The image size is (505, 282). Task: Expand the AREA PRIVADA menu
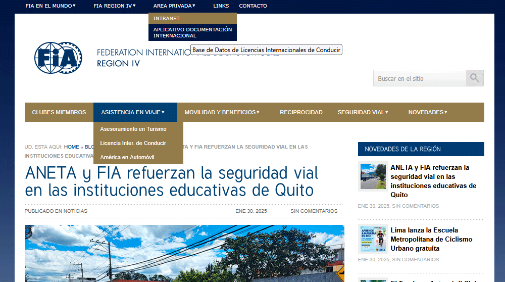(x=174, y=6)
